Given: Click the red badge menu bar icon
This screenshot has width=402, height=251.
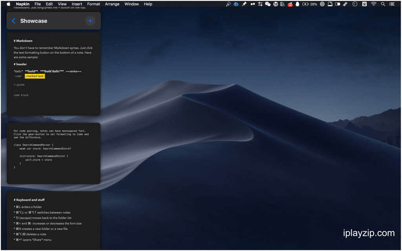Looking at the screenshot, I should click(x=290, y=4).
